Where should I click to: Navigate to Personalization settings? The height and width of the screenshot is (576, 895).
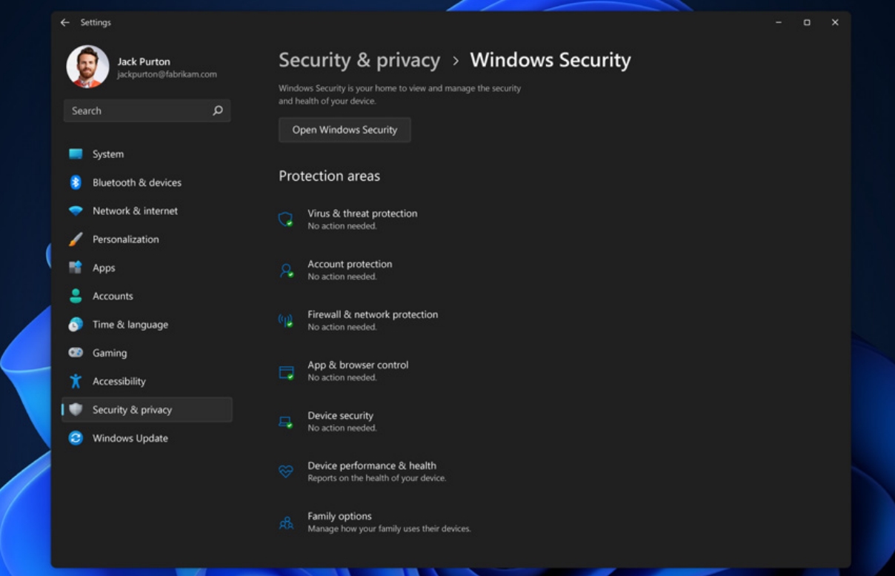(125, 239)
